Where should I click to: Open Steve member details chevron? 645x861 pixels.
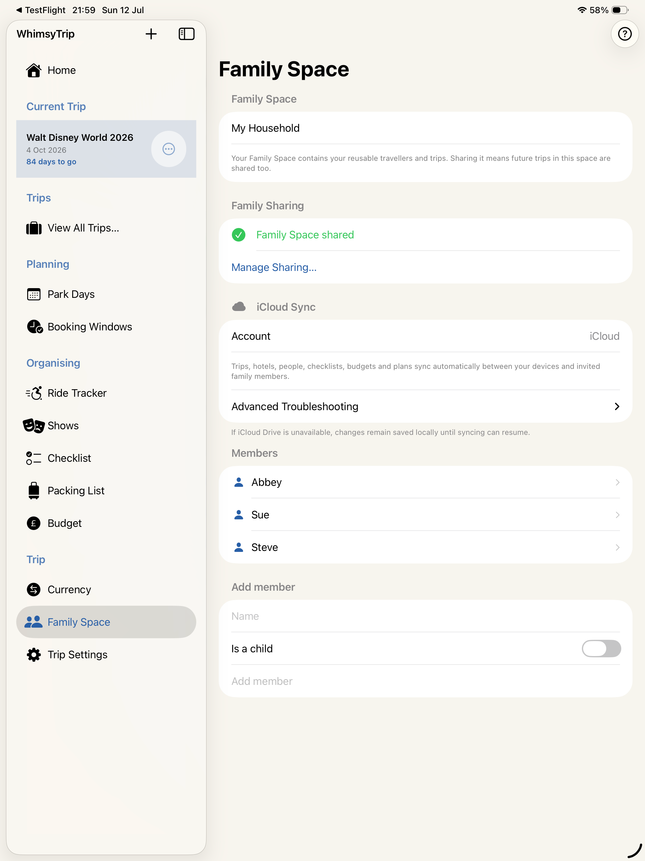coord(617,547)
